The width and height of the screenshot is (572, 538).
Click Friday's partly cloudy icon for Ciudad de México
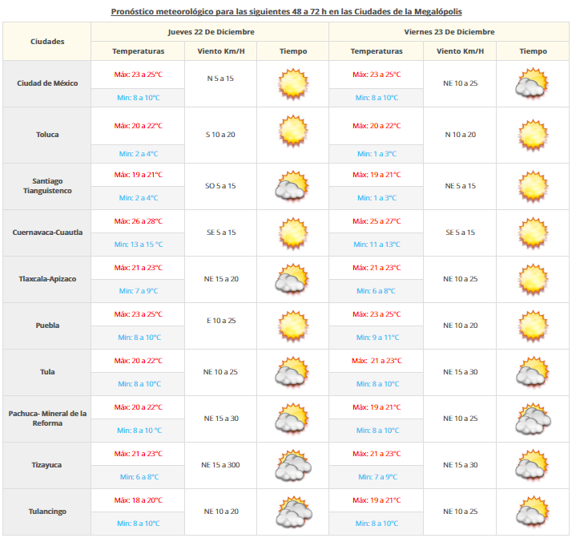tap(532, 83)
